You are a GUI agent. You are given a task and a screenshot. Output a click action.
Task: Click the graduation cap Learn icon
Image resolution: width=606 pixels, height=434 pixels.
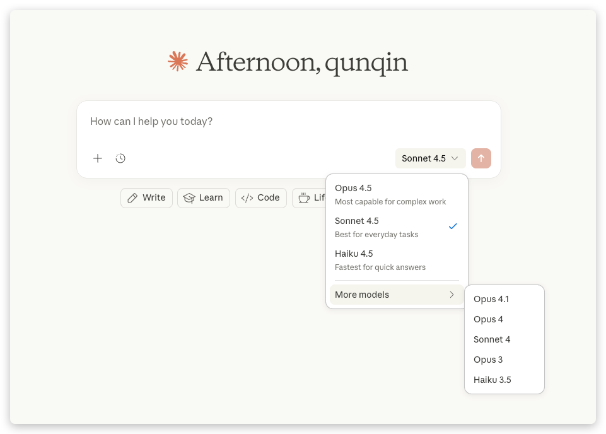point(189,198)
